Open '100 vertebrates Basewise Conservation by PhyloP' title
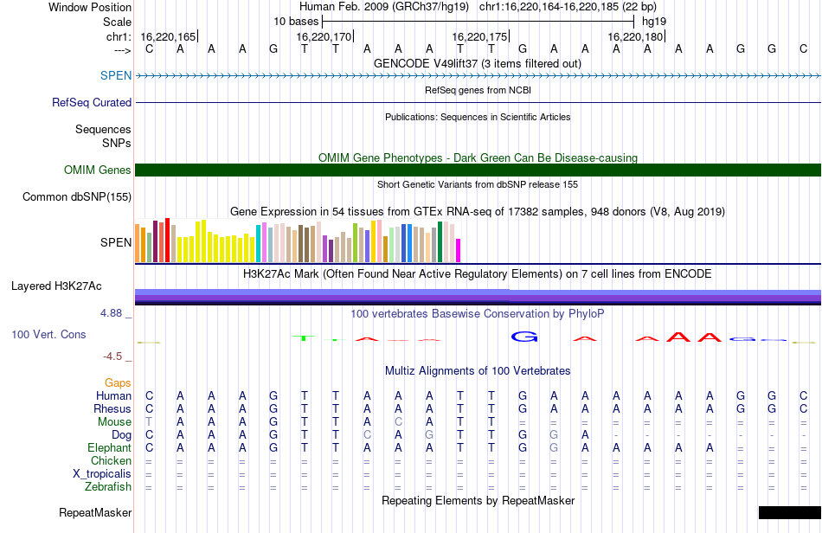822x533 pixels. [478, 313]
